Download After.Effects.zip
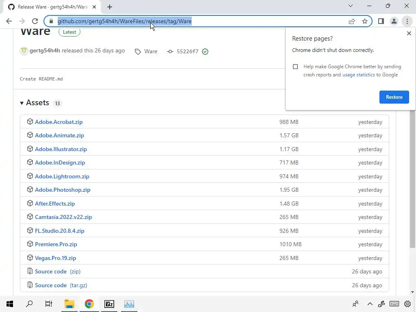 (x=55, y=204)
